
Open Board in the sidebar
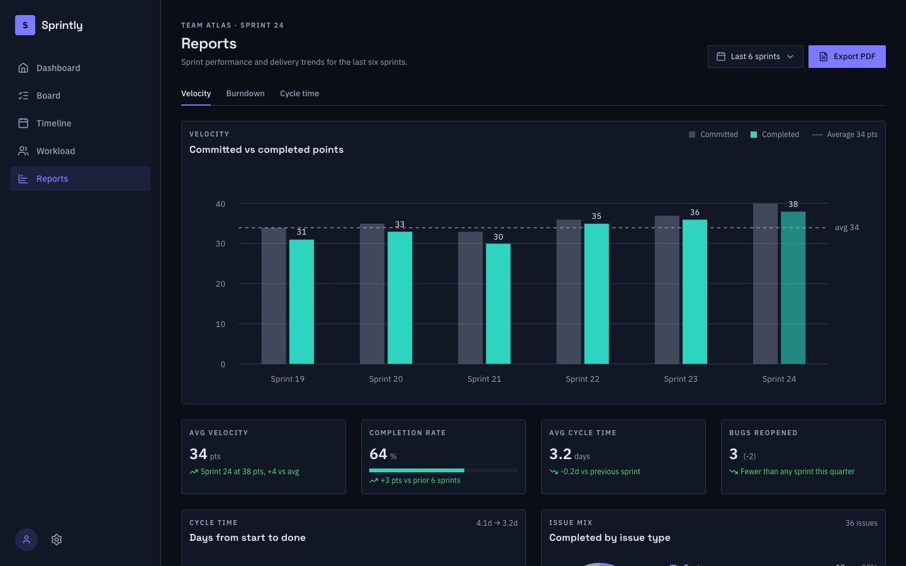pos(81,96)
